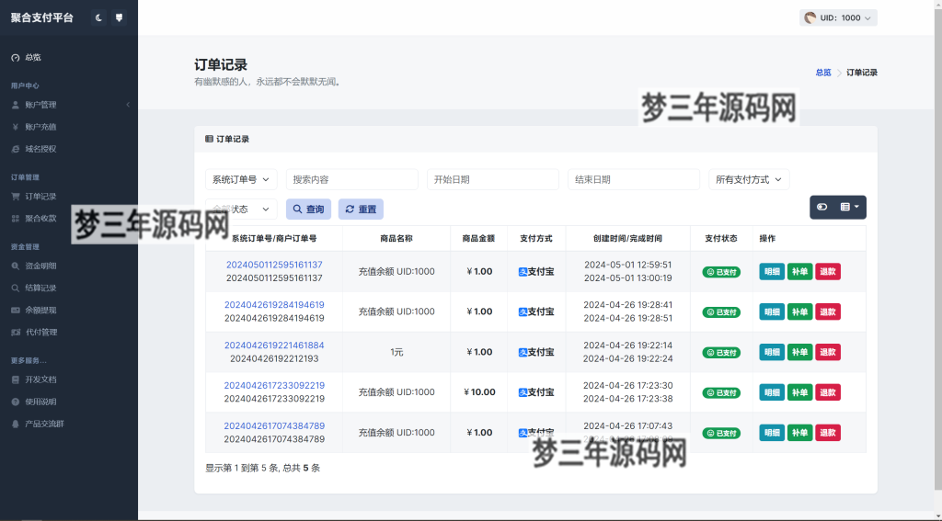
Task: Click the document icon for 开发文档
Action: [15, 379]
